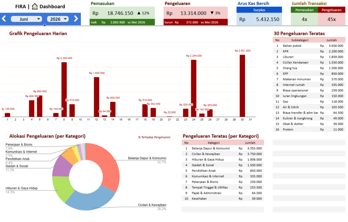Screen dimensions: 348x222
Task: Open the 2026 year dropdown
Action: pos(58,19)
